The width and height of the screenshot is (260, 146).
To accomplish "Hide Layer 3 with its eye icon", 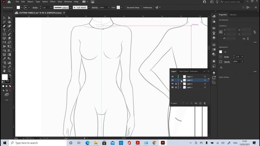I will pos(172,77).
